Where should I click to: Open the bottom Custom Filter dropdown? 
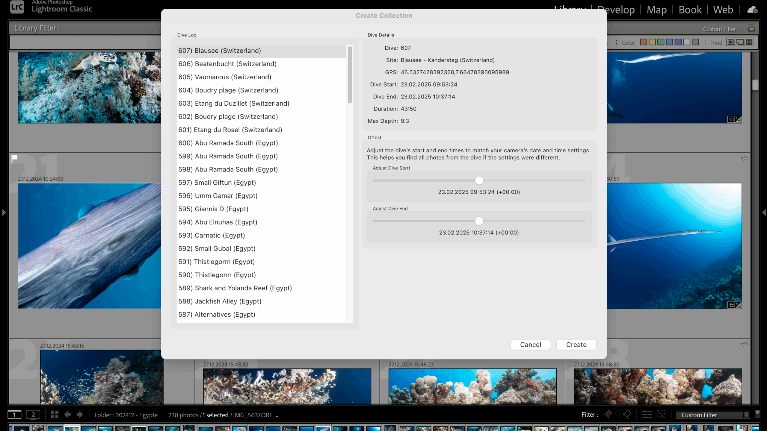[x=713, y=415]
